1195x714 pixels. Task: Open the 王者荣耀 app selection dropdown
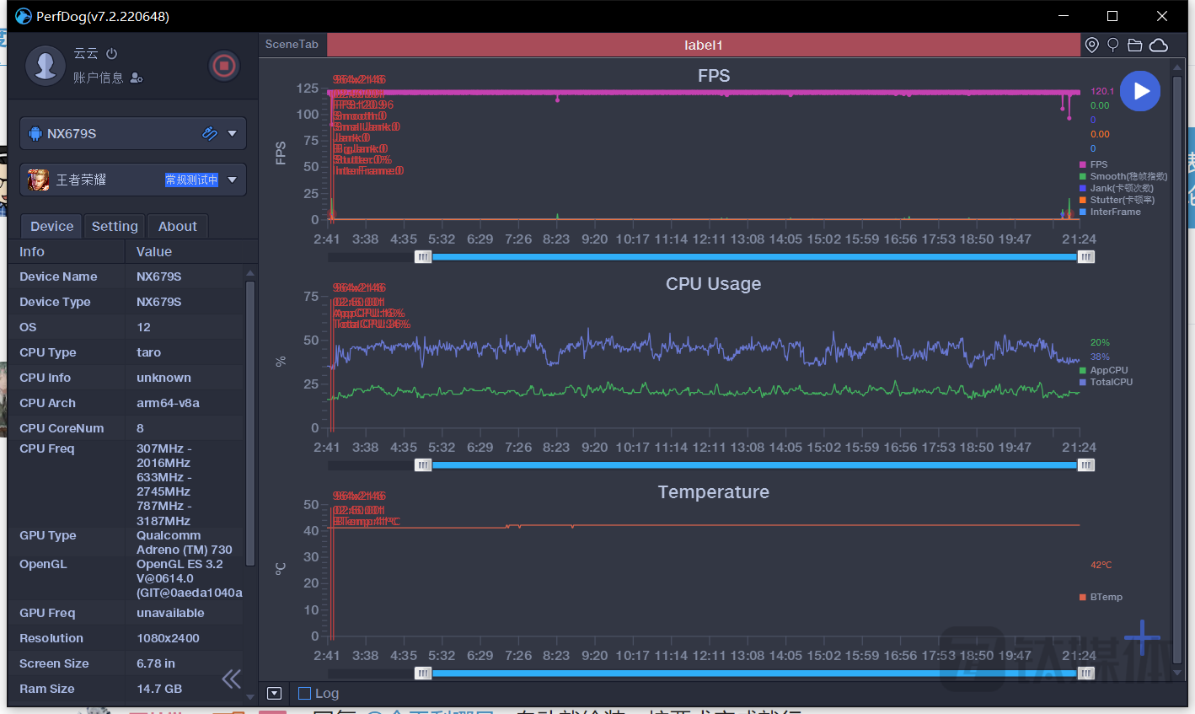[x=232, y=180]
